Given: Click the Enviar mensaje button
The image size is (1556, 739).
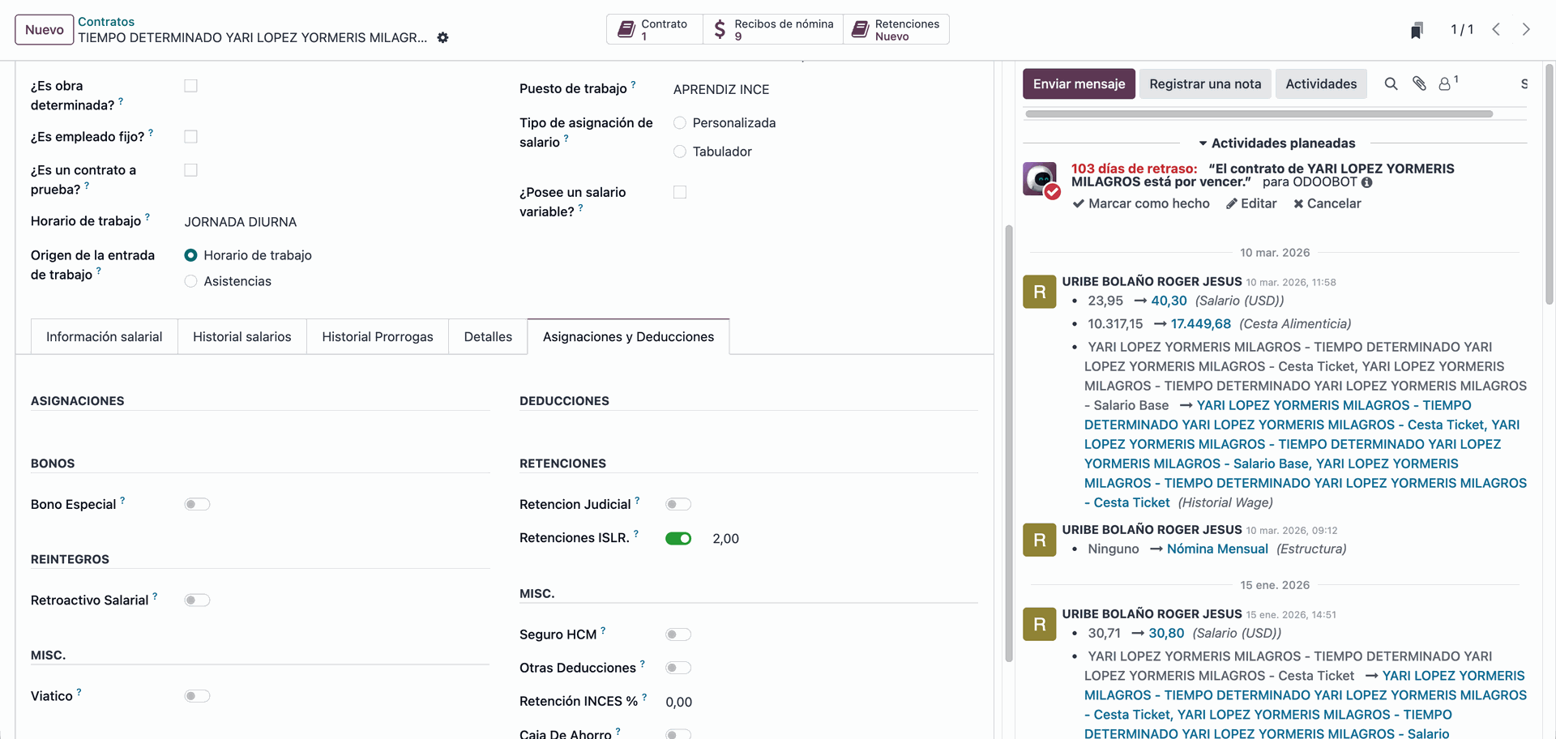Looking at the screenshot, I should tap(1078, 84).
